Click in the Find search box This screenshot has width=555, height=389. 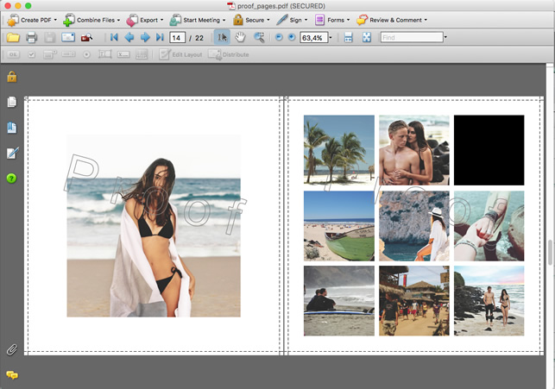tap(412, 37)
